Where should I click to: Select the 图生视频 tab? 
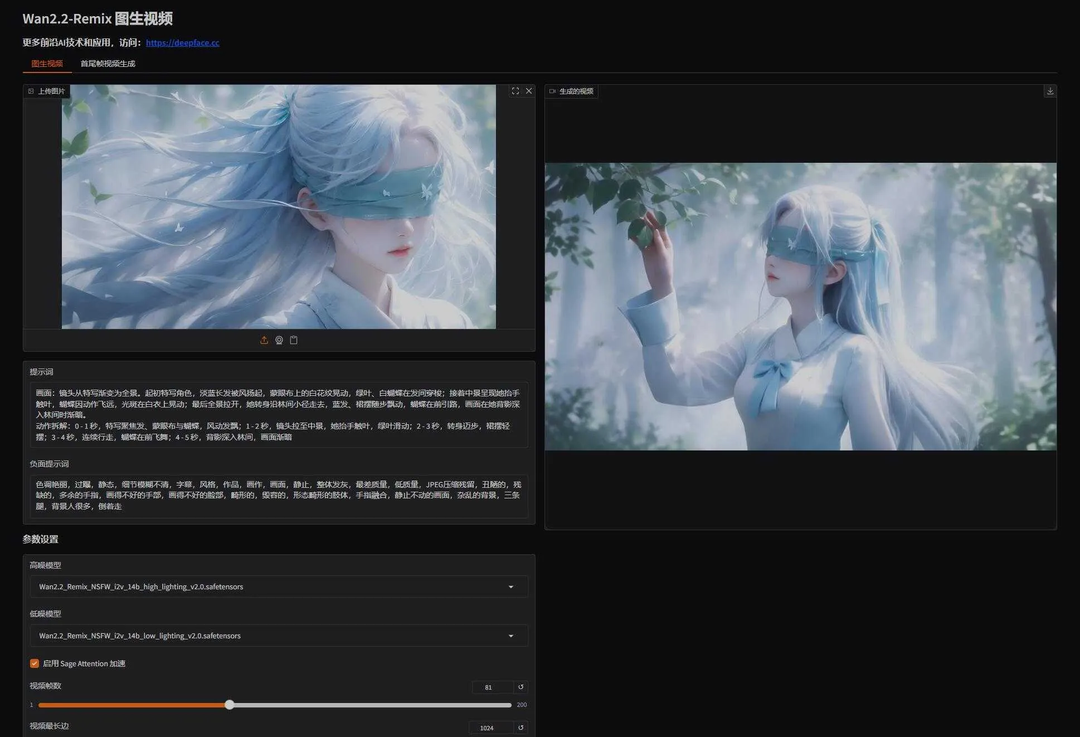click(47, 64)
